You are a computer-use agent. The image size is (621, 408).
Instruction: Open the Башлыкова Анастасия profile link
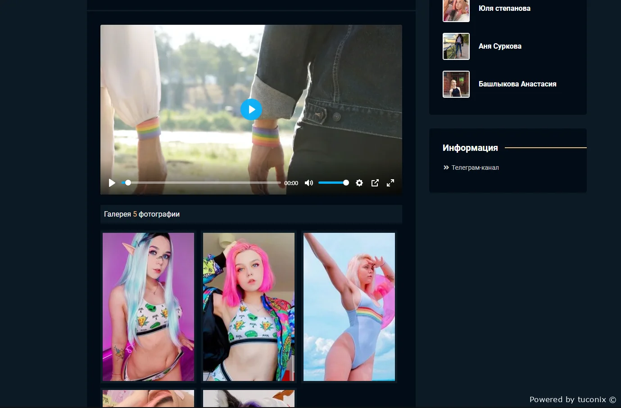coord(517,84)
